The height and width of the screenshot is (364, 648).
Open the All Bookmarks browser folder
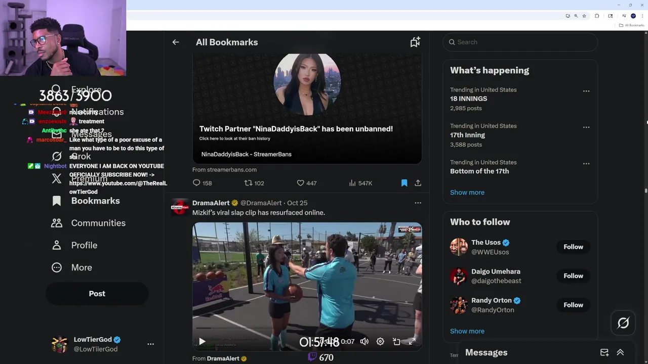click(631, 25)
